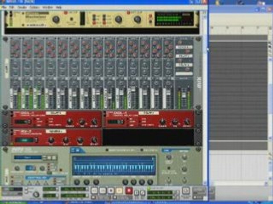
Task: Click the left loop locator display
Action: pyautogui.click(x=160, y=192)
